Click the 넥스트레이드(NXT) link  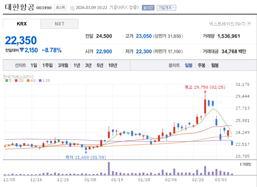(227, 24)
